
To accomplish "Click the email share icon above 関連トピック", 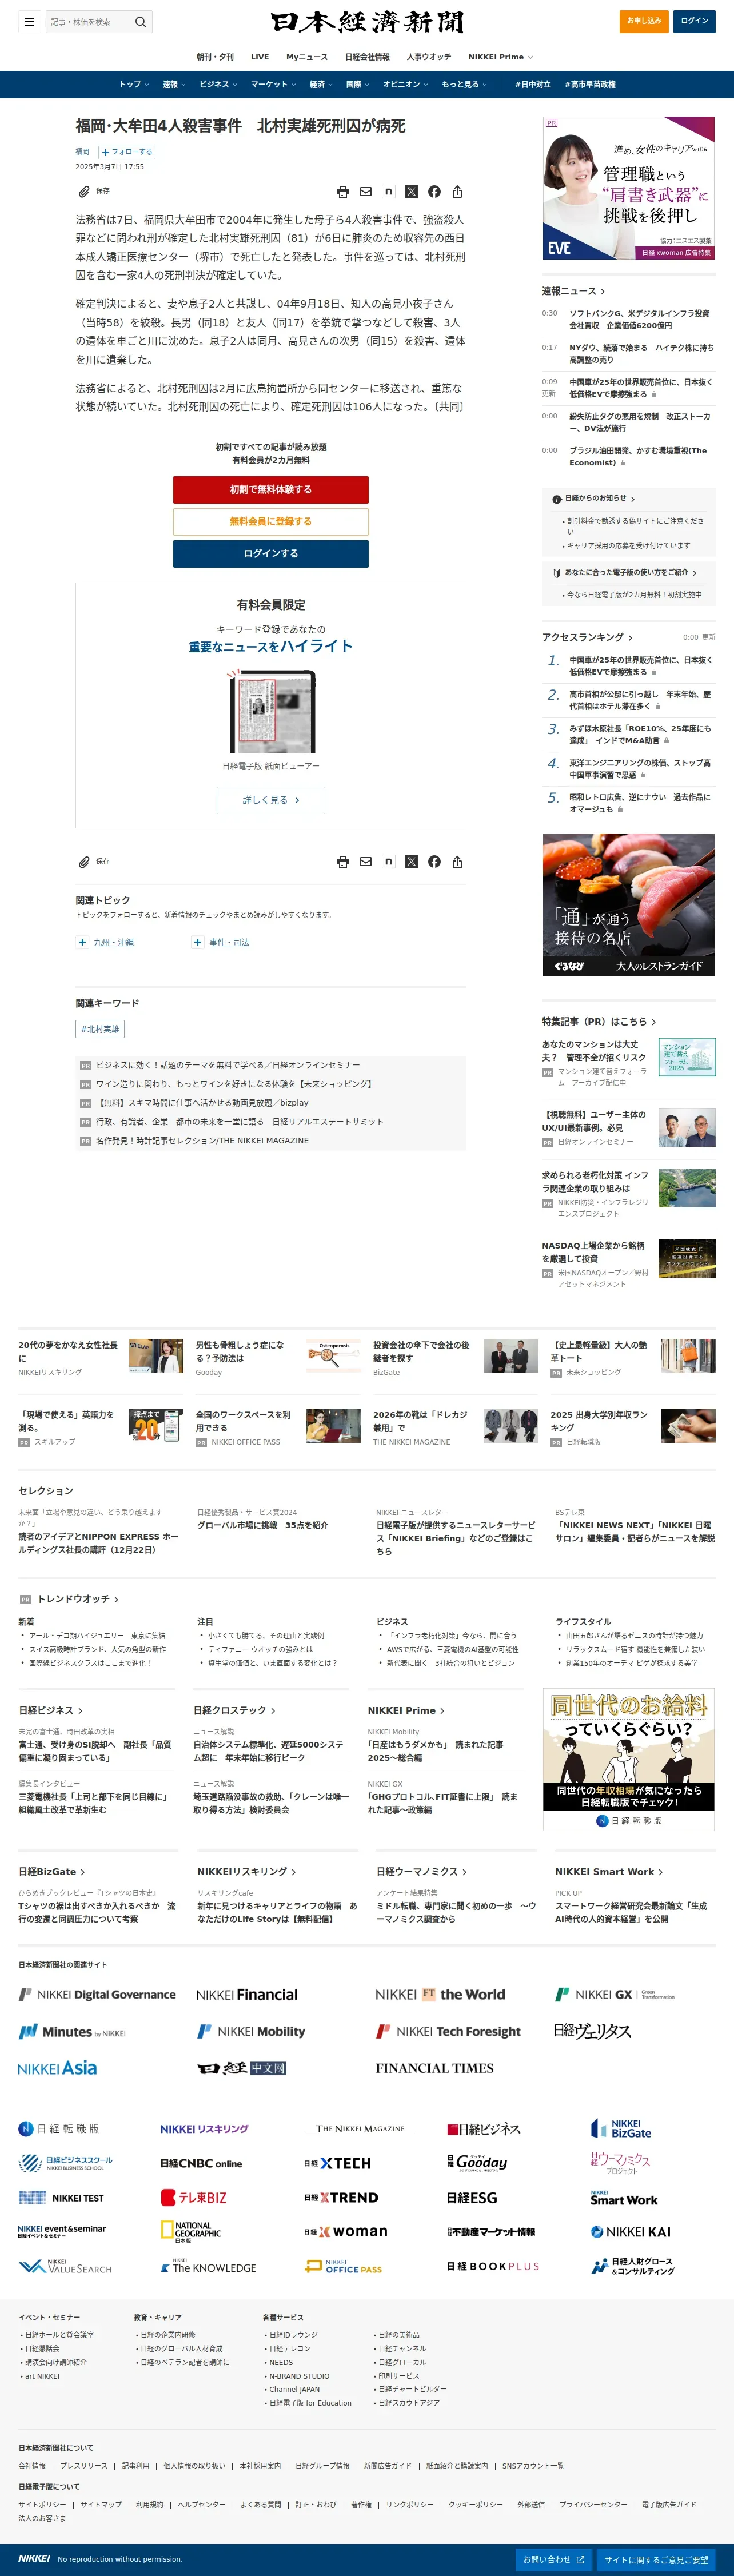I will coord(366,862).
